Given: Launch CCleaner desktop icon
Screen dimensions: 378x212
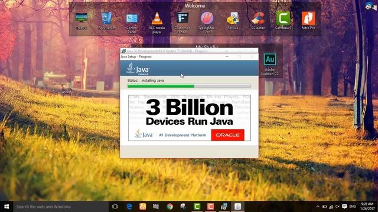Looking at the screenshot, I should (x=258, y=21).
